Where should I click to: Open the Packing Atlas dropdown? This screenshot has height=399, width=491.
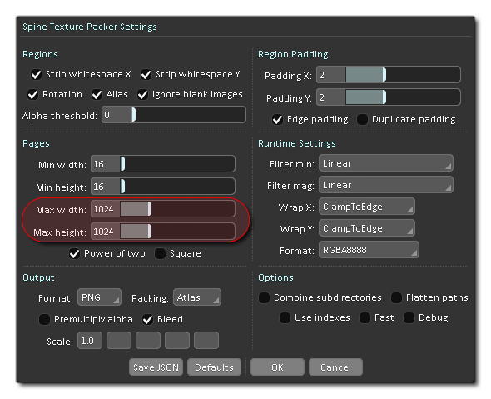(x=197, y=297)
